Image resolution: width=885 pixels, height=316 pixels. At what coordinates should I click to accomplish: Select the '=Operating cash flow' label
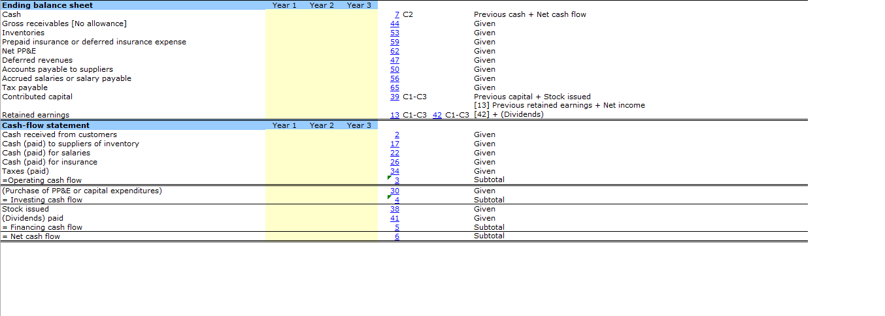coord(42,180)
